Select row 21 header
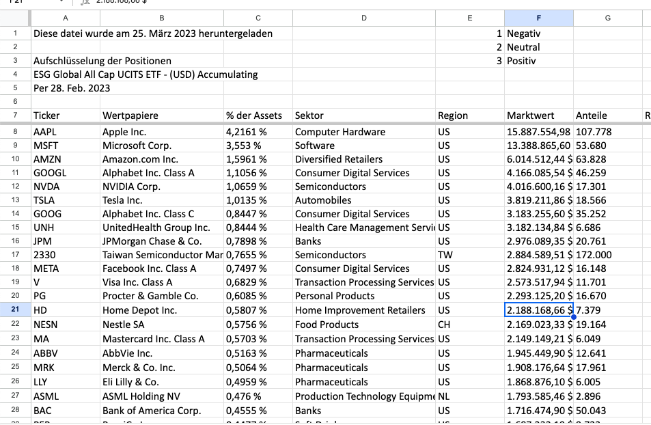Screen dimensions: 651x425 15,310
